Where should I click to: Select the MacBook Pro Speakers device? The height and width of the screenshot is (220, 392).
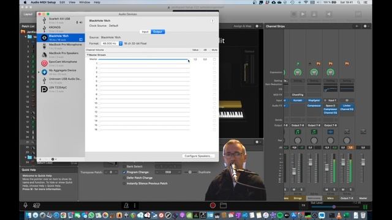click(x=61, y=55)
